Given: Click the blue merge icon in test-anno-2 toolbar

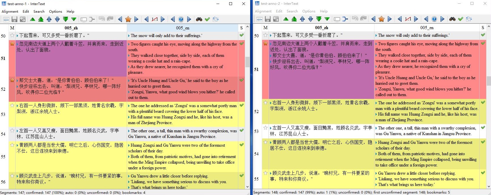Looking at the screenshot, I should pyautogui.click(x=345, y=19).
